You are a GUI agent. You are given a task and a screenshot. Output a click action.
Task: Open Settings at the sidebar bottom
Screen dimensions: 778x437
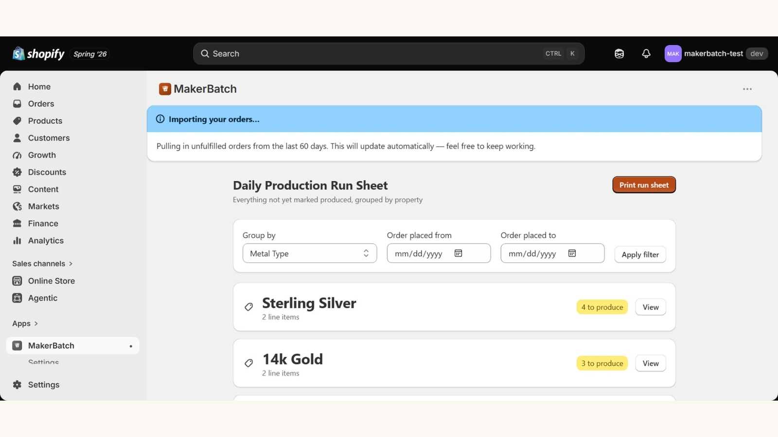tap(73, 385)
